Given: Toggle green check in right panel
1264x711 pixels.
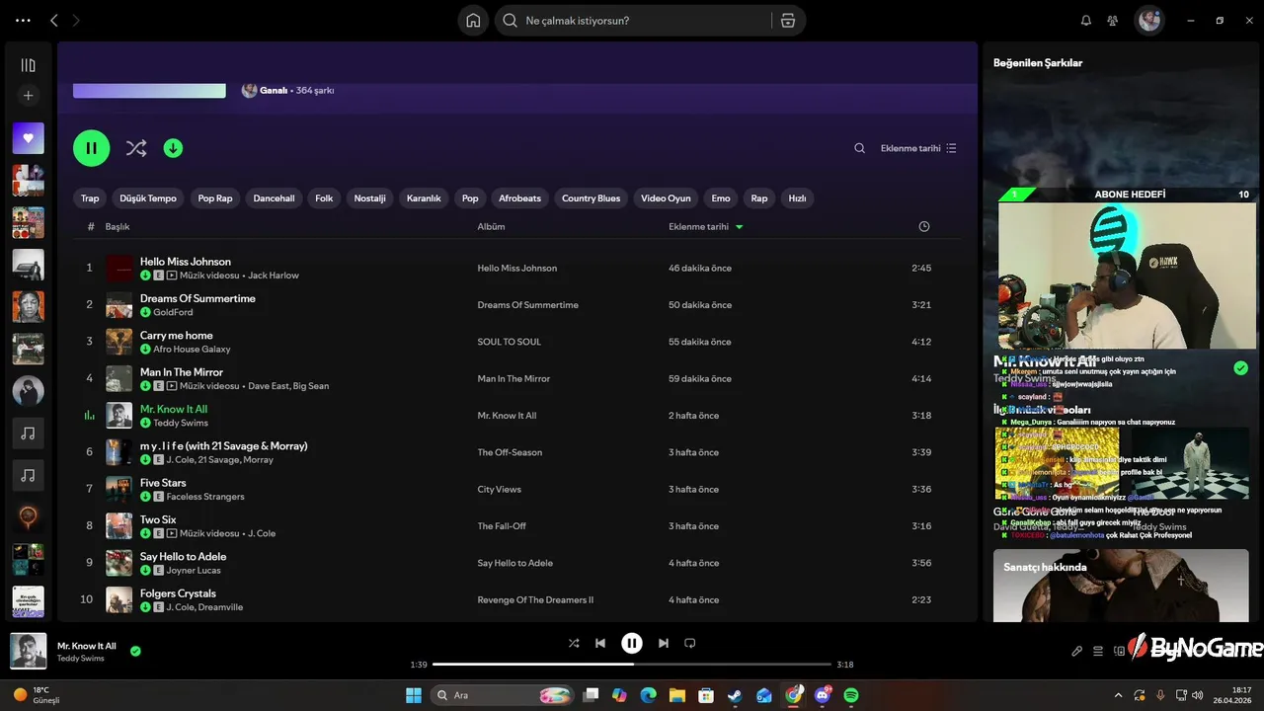Looking at the screenshot, I should coord(1240,368).
